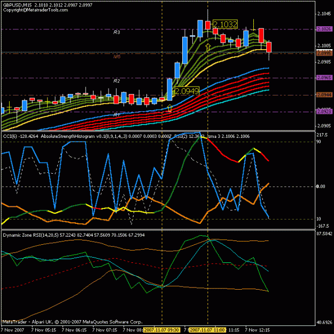Click the 2.0985 price axis value
Image resolution: width=334 pixels, height=334 pixels.
[324, 62]
